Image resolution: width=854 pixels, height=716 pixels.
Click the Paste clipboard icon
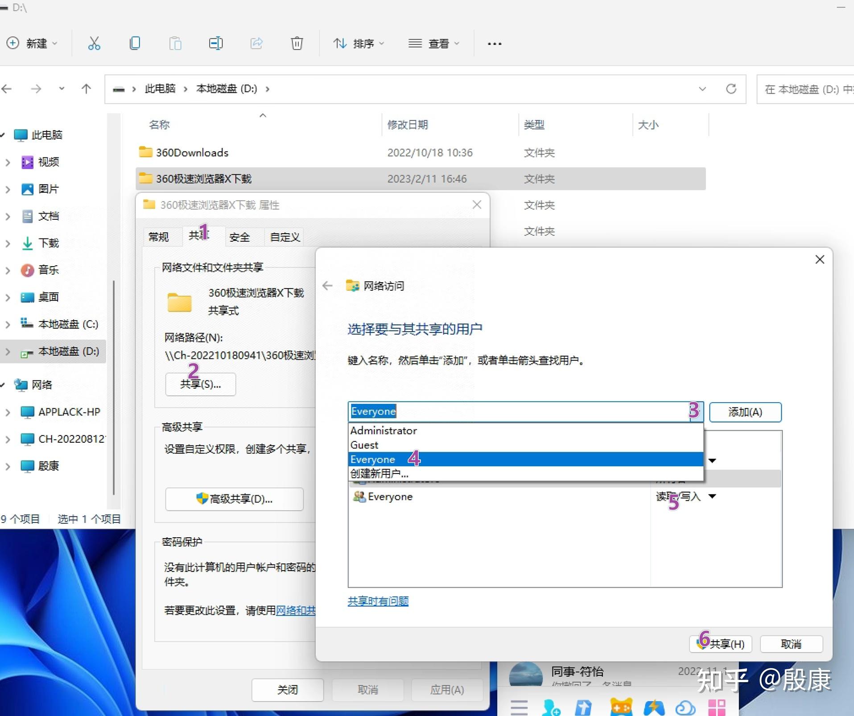(x=175, y=43)
